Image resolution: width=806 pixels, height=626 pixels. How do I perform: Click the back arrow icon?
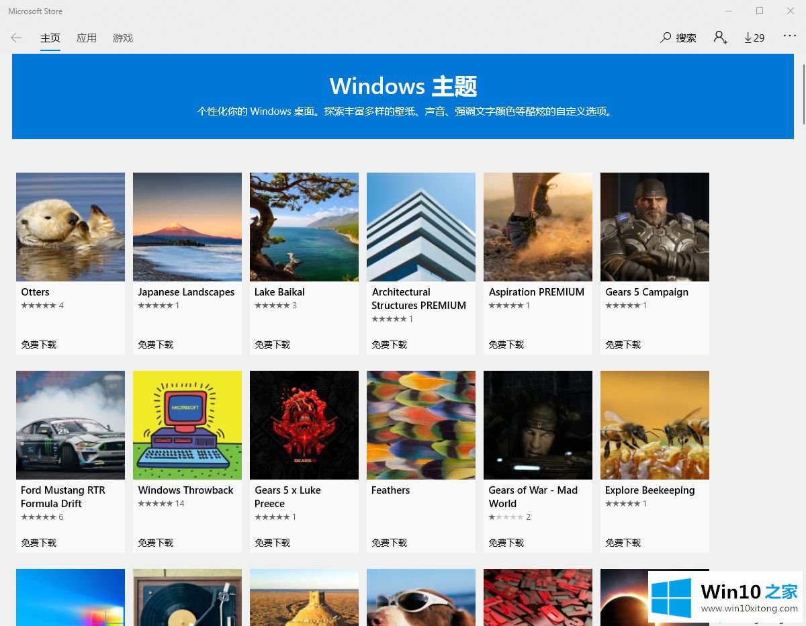16,38
